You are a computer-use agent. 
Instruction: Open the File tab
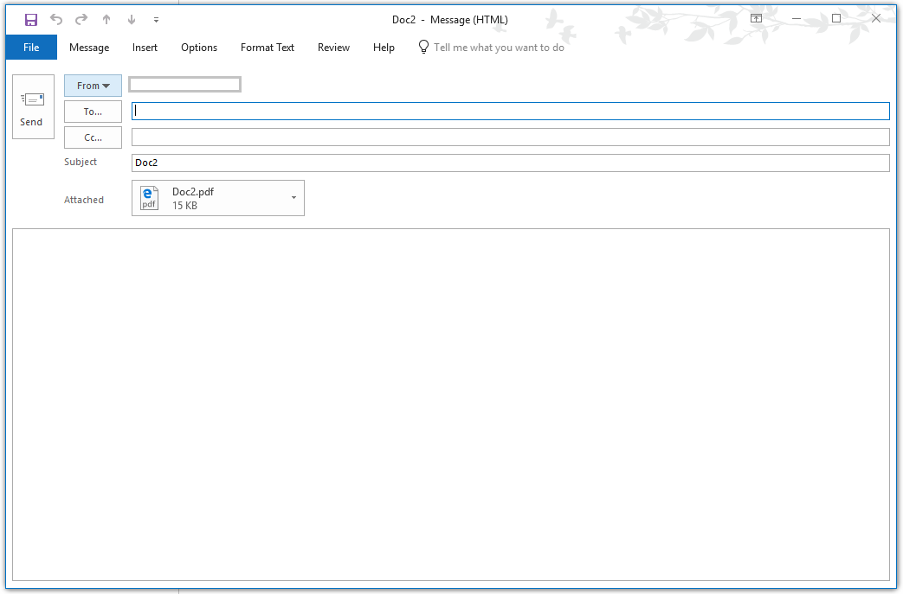31,48
